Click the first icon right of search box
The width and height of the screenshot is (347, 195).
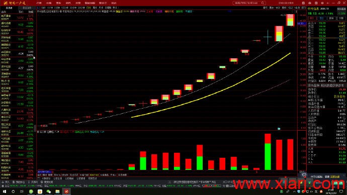(303, 3)
